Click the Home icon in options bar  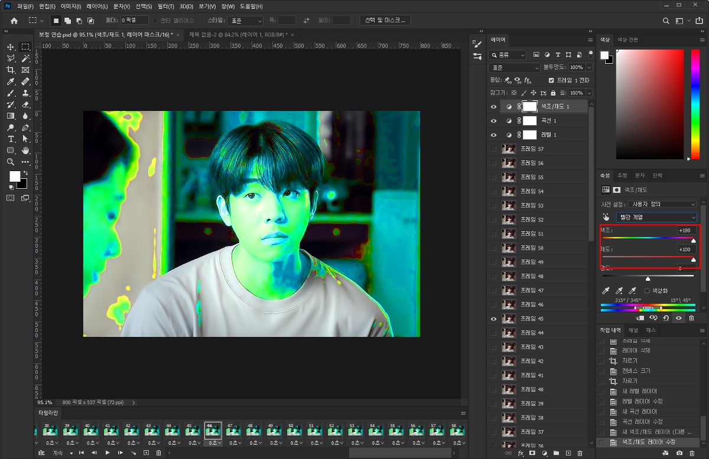(14, 21)
